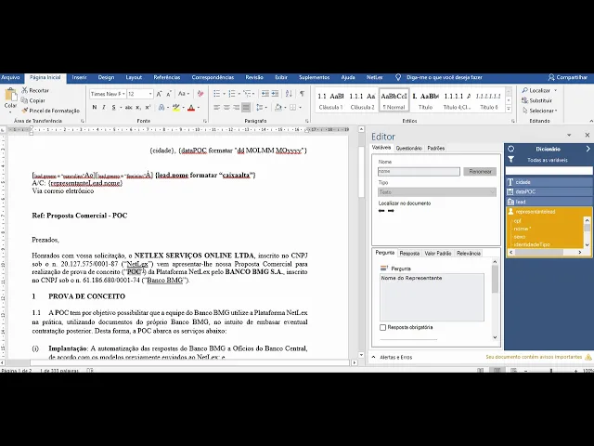Refresh the Dicionário panel
Screen dimensions: 594x446
[x=511, y=149]
